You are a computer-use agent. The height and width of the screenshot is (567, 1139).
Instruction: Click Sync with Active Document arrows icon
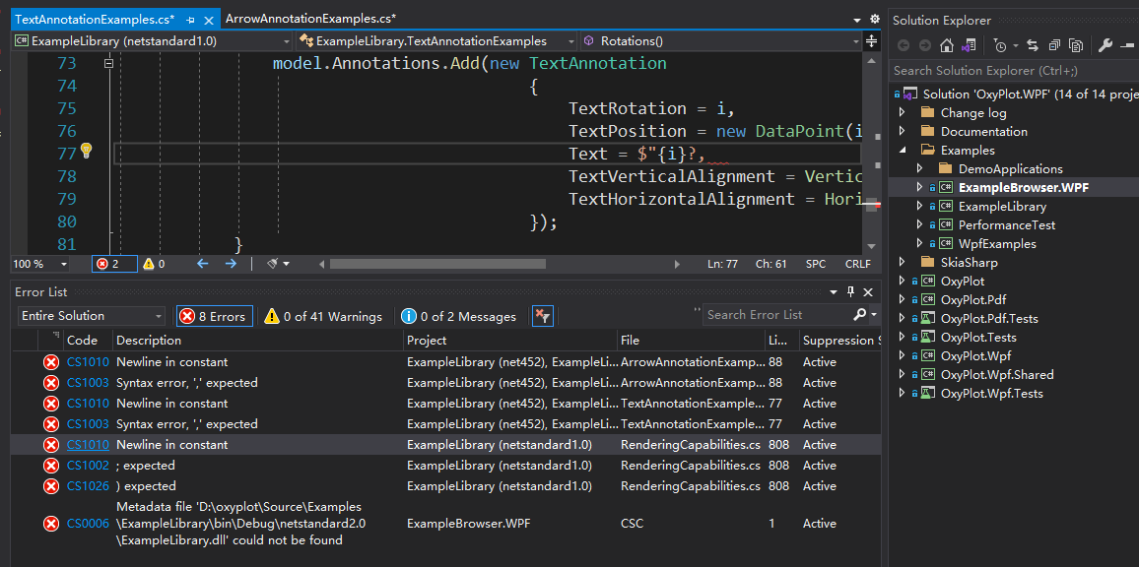[x=1033, y=45]
